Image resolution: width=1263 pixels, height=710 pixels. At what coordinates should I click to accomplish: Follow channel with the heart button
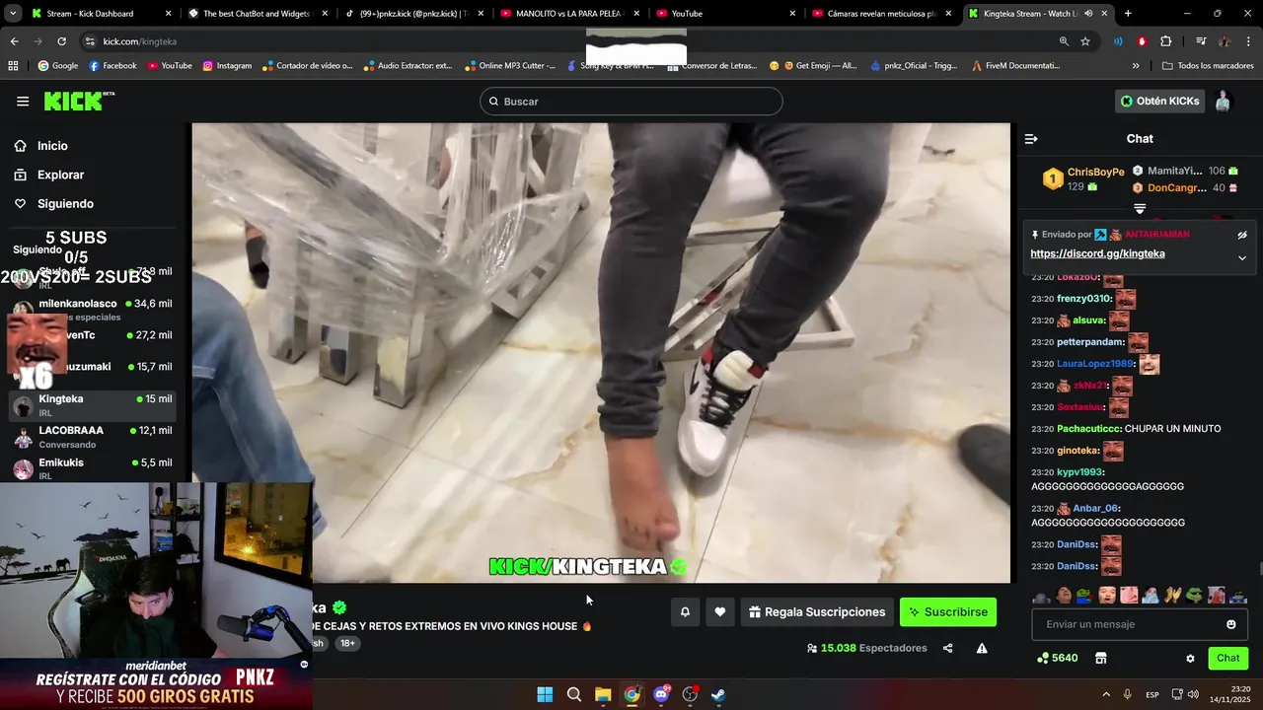coord(720,612)
